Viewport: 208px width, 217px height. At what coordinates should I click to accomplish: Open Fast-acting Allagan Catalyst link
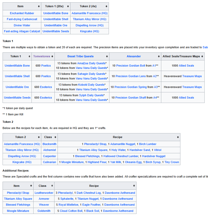point(22,31)
